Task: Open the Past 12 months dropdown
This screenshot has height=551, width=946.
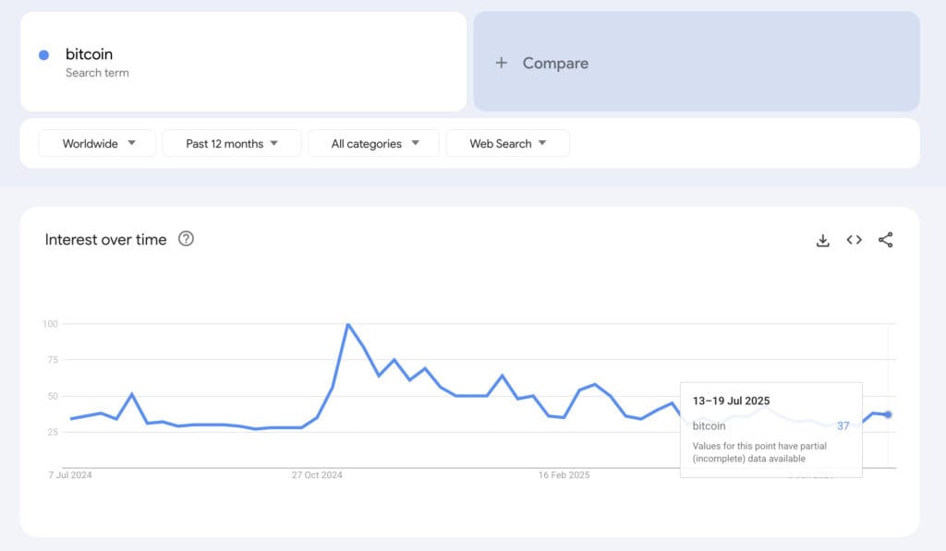Action: point(232,143)
